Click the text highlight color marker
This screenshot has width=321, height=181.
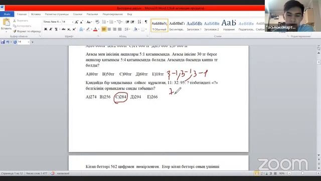88,29
